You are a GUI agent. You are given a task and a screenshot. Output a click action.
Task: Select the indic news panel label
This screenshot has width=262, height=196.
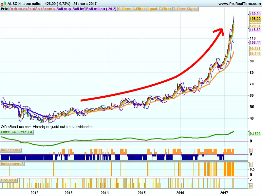[x=11, y=150]
